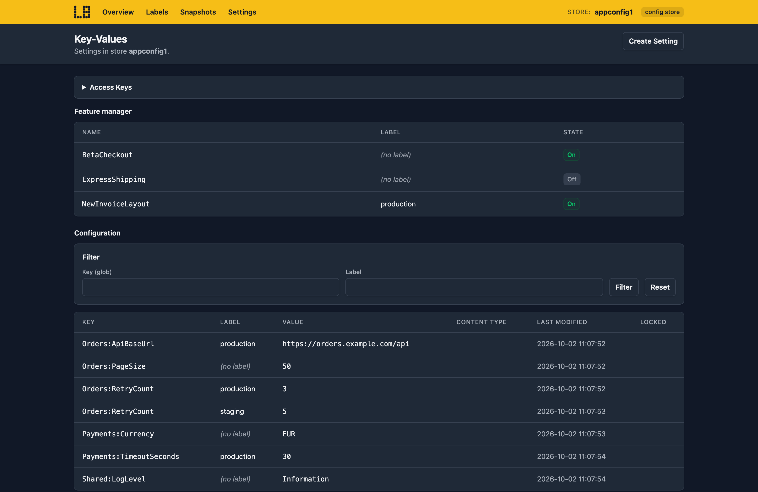Click the EUR value cell
Viewport: 758px width, 492px height.
tap(289, 434)
